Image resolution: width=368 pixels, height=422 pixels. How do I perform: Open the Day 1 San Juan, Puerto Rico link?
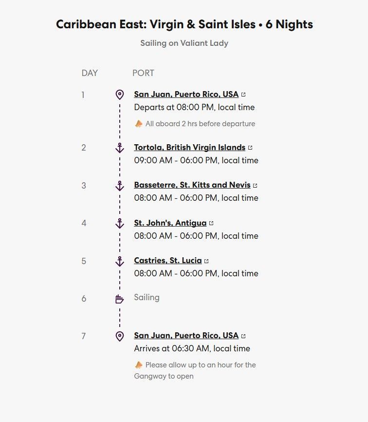tap(186, 95)
